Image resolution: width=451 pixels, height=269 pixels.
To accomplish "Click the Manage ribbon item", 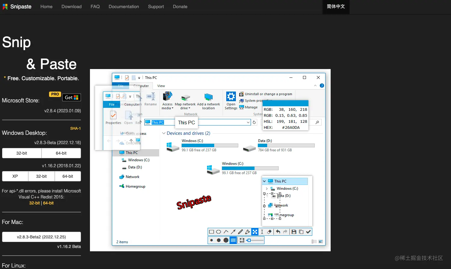I will [x=249, y=107].
